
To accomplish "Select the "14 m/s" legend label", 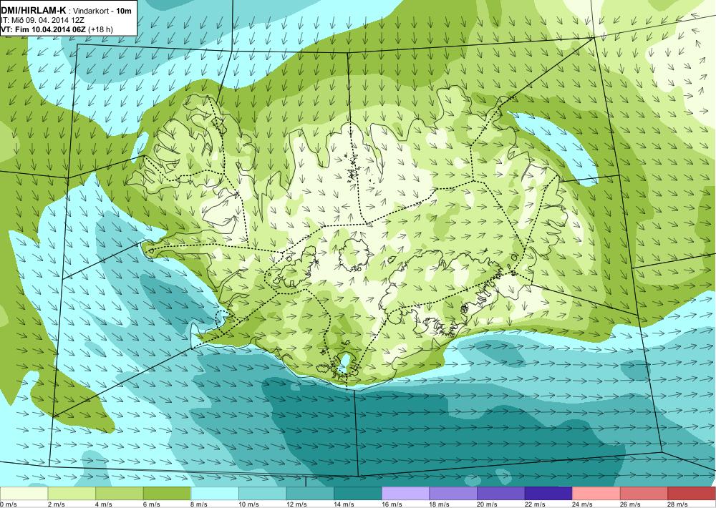I will coord(344,504).
